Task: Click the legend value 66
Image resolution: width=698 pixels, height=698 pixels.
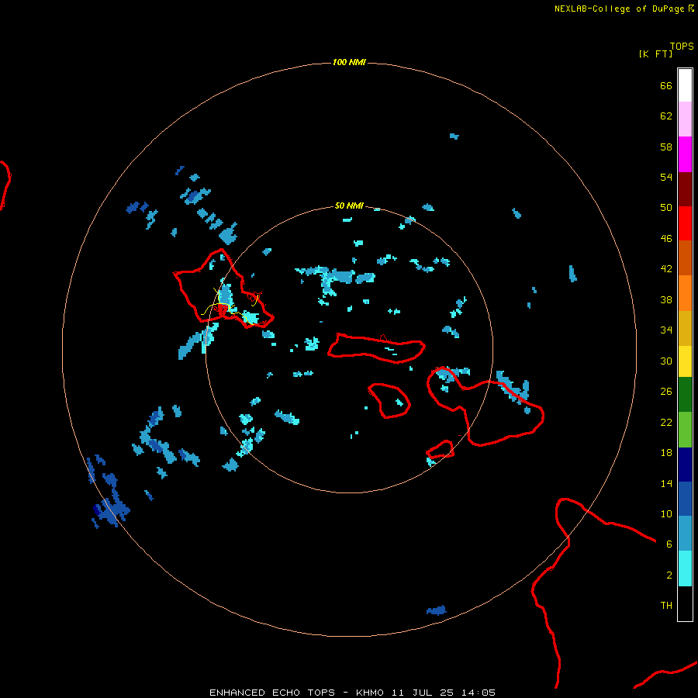Action: tap(666, 86)
